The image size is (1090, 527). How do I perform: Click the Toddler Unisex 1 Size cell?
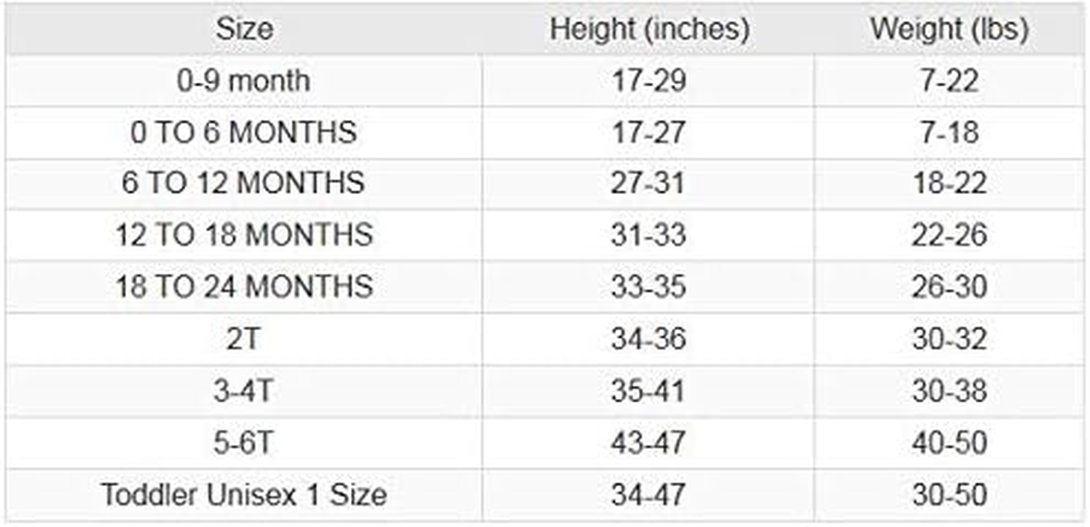click(x=244, y=495)
